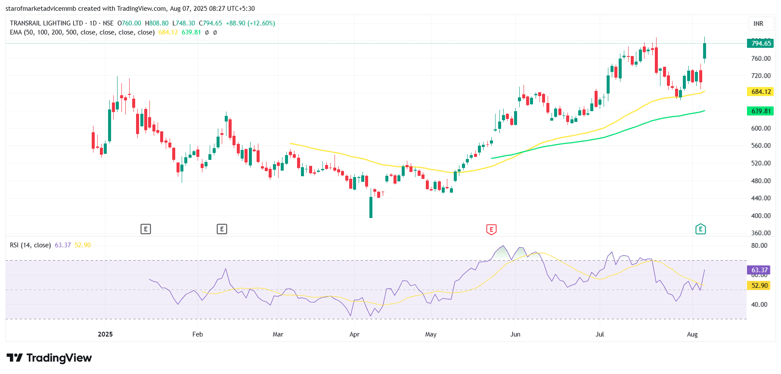Open the red earnings marker
This screenshot has height=374, width=781.
point(491,229)
